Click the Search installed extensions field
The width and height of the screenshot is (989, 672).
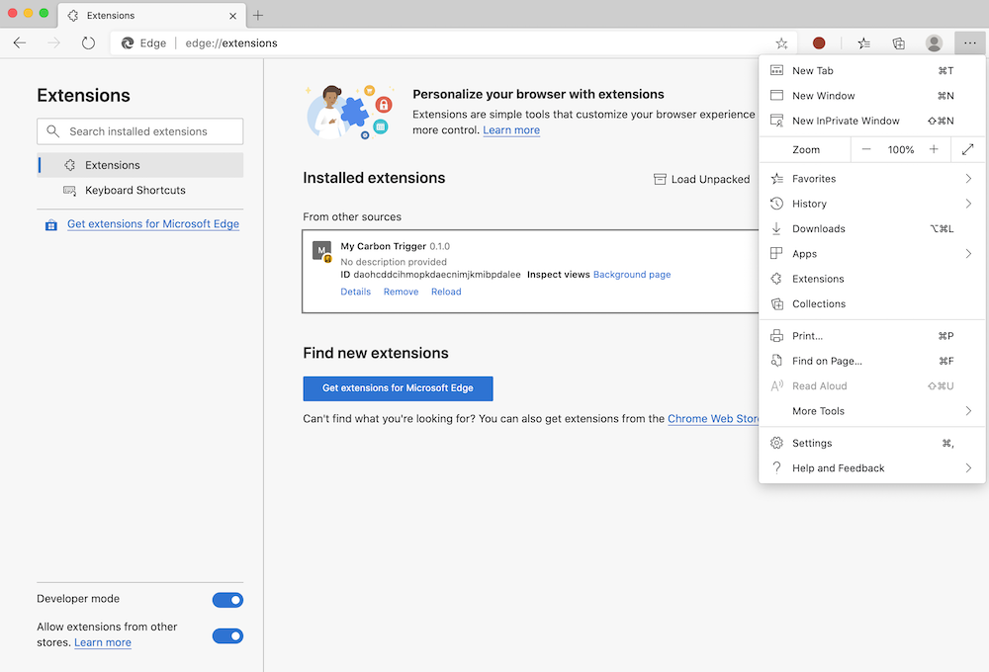(139, 130)
